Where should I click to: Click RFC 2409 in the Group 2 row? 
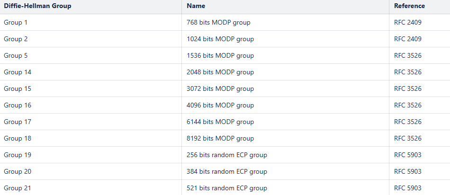tap(407, 39)
